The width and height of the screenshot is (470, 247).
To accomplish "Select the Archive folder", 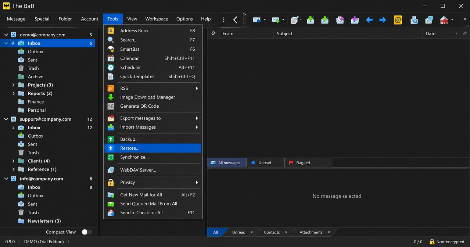I will 35,76.
